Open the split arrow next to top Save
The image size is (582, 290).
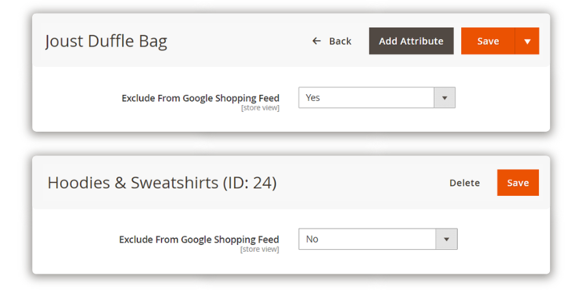pyautogui.click(x=527, y=41)
